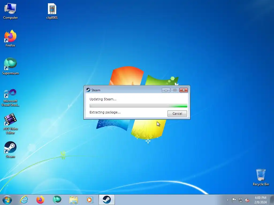Screen dimensions: 274x205
Task: Show hidden tray icons arrow
Action: [x=227, y=200]
